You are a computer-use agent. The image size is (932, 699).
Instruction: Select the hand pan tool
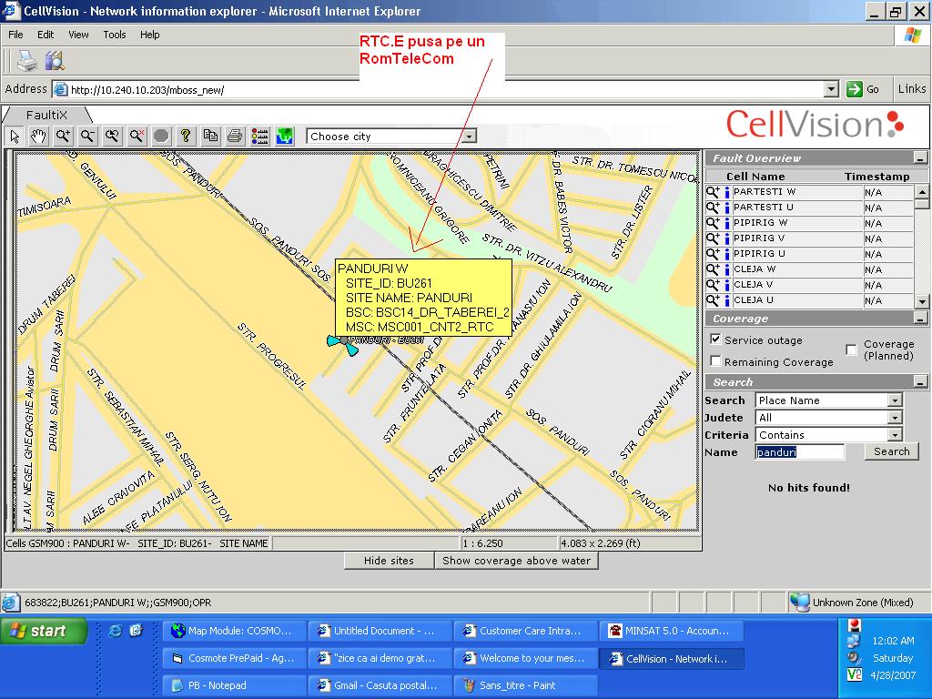[38, 136]
